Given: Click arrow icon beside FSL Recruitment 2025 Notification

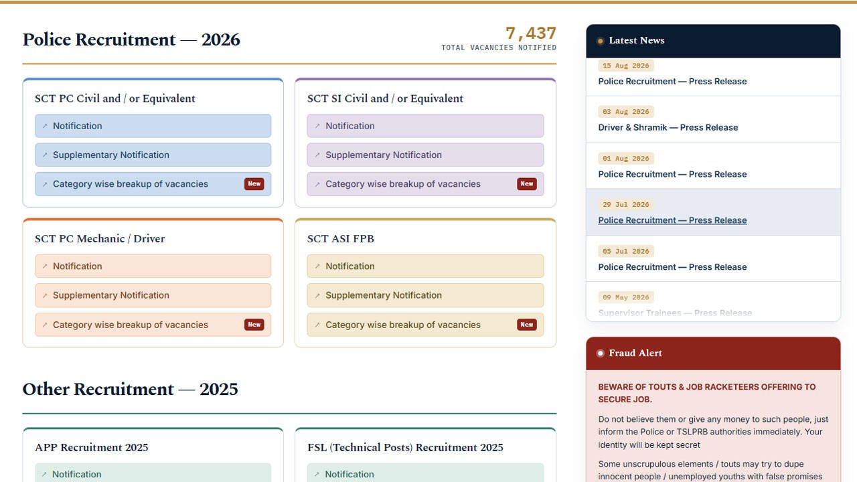Looking at the screenshot, I should [317, 474].
